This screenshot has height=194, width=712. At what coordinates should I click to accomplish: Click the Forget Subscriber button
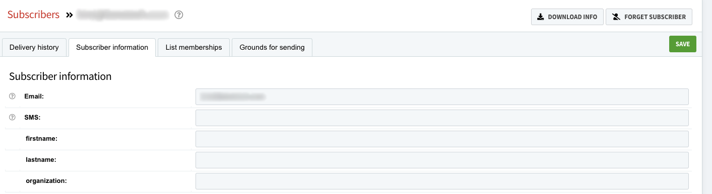pyautogui.click(x=649, y=17)
